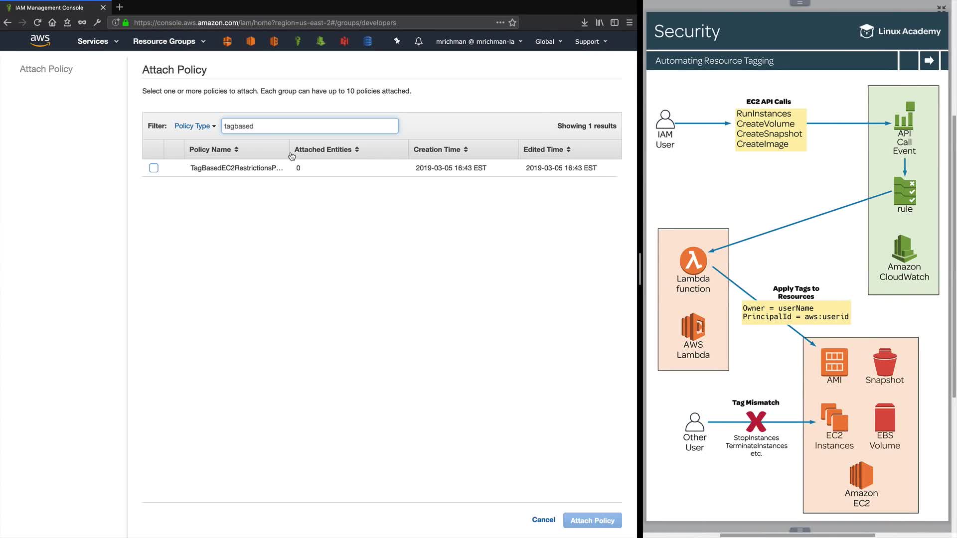Open the Support menu
The width and height of the screenshot is (957, 538).
pos(591,41)
